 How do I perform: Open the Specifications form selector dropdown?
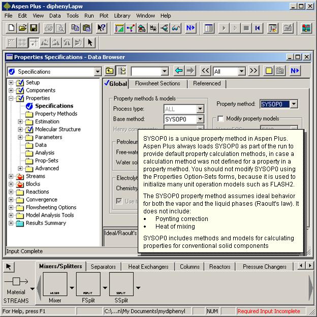[98, 72]
